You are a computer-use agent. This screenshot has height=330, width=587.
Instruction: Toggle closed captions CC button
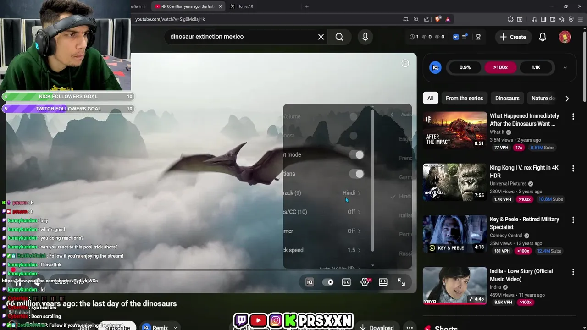tap(346, 282)
